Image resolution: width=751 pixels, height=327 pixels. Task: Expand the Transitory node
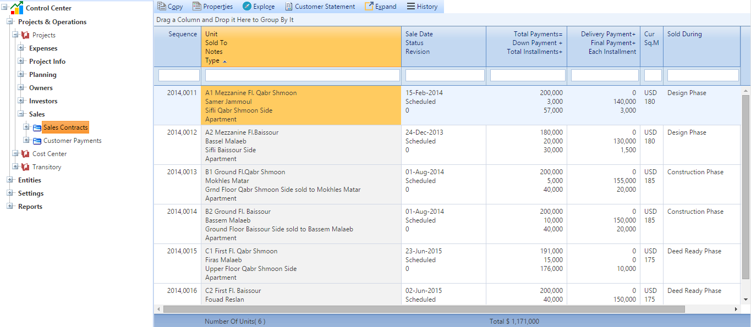pyautogui.click(x=15, y=167)
